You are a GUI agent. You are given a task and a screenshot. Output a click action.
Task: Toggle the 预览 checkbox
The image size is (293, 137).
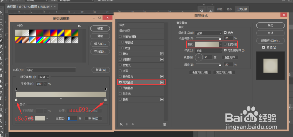[263, 48]
